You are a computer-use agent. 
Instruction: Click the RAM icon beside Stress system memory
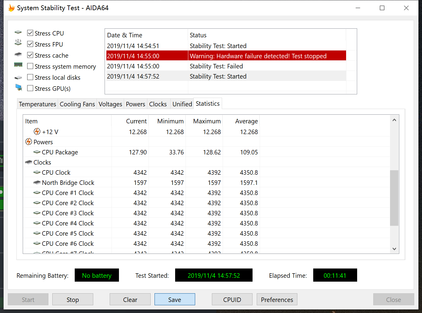click(x=18, y=65)
